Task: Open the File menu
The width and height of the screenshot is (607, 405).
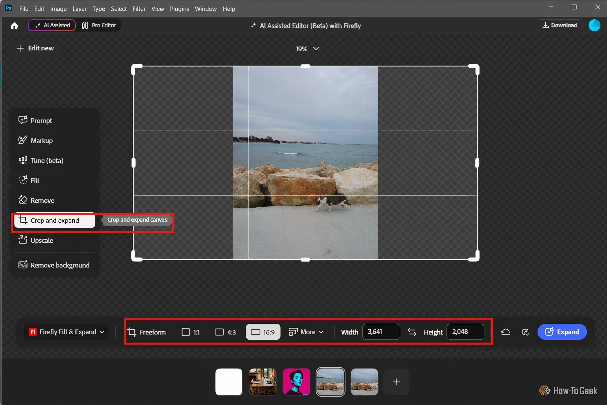Action: pyautogui.click(x=24, y=9)
